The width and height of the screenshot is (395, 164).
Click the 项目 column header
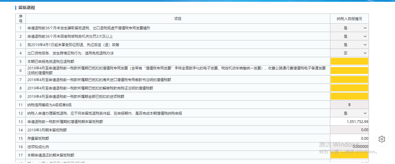[178, 19]
